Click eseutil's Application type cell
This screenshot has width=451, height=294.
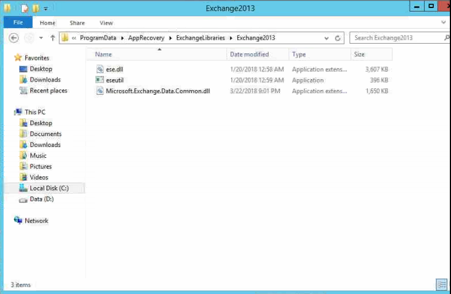tap(308, 80)
